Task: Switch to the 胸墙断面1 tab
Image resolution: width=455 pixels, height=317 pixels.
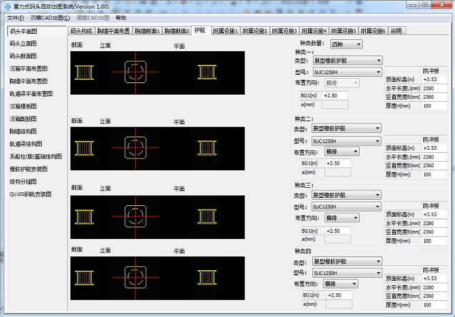Action: [148, 31]
